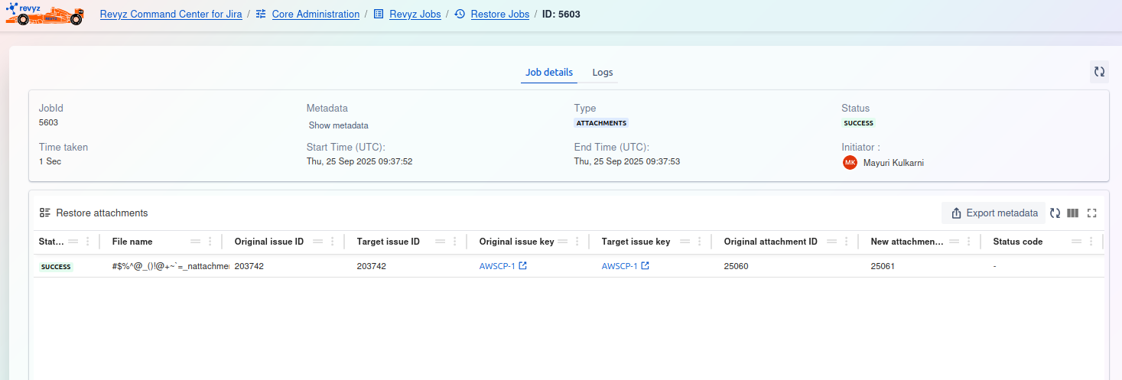Screen dimensions: 1122x380
Task: Refresh the job details page
Action: coord(1099,72)
